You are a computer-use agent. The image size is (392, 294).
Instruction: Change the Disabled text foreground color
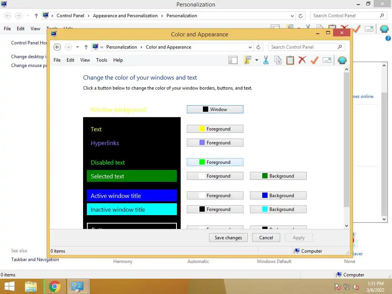click(215, 162)
